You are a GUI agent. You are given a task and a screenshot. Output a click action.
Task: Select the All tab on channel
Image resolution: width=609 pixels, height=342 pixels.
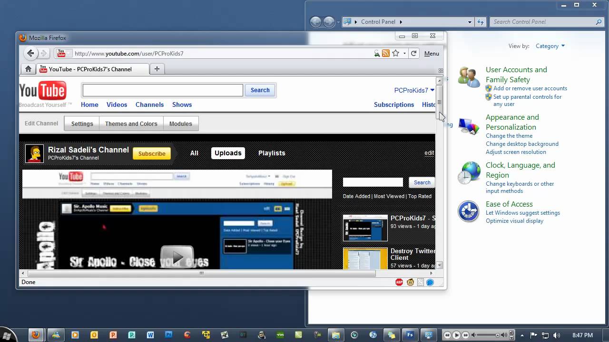pyautogui.click(x=194, y=153)
